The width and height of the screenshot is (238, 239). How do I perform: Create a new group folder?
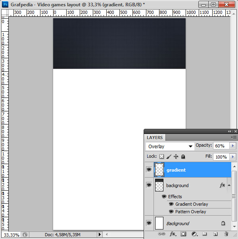204,234
